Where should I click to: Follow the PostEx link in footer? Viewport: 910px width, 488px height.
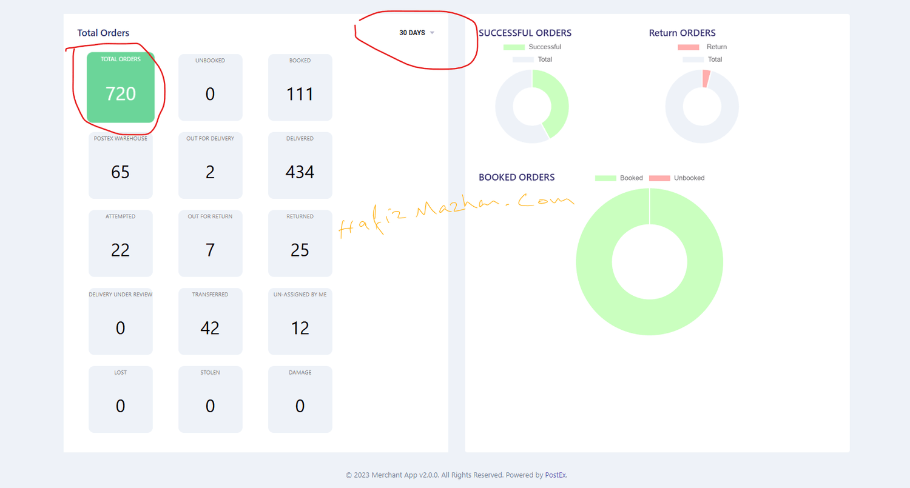click(556, 475)
